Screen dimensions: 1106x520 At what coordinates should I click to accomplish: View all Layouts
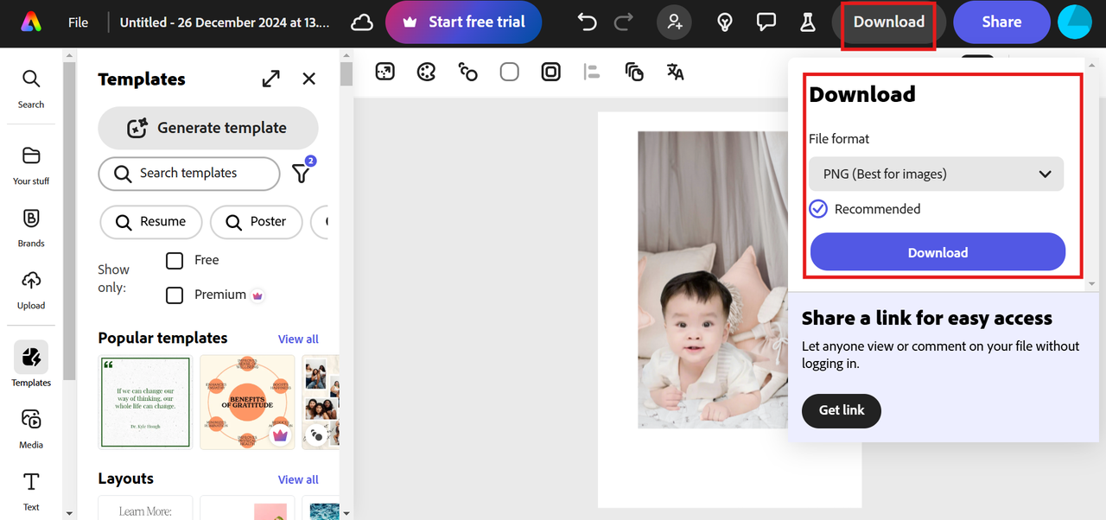pyautogui.click(x=298, y=479)
